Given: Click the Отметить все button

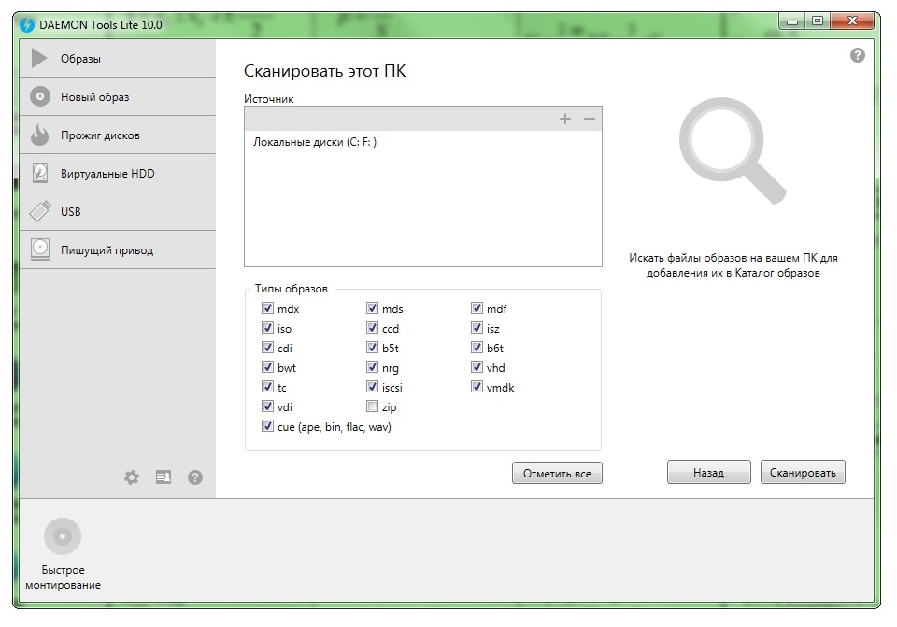Looking at the screenshot, I should click(557, 474).
